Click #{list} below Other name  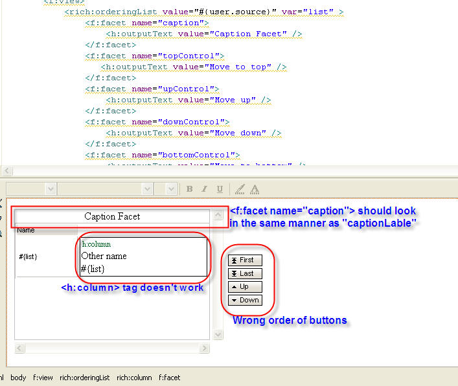click(93, 269)
